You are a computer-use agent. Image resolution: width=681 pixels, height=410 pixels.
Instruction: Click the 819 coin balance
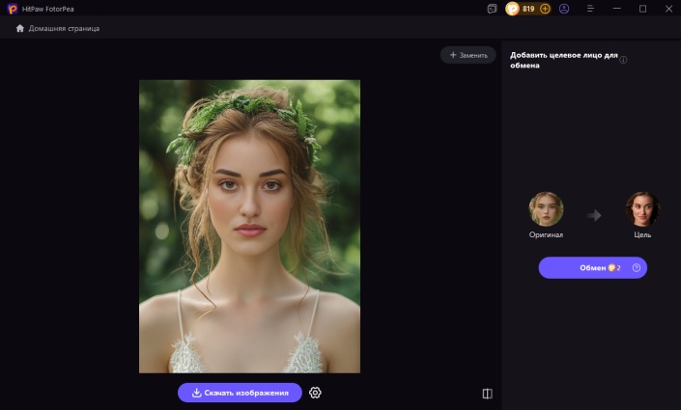pos(528,9)
